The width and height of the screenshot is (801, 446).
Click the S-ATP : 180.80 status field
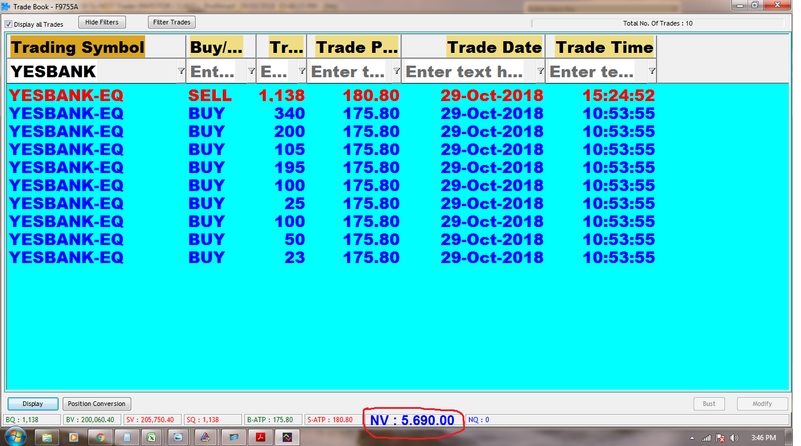coord(334,420)
